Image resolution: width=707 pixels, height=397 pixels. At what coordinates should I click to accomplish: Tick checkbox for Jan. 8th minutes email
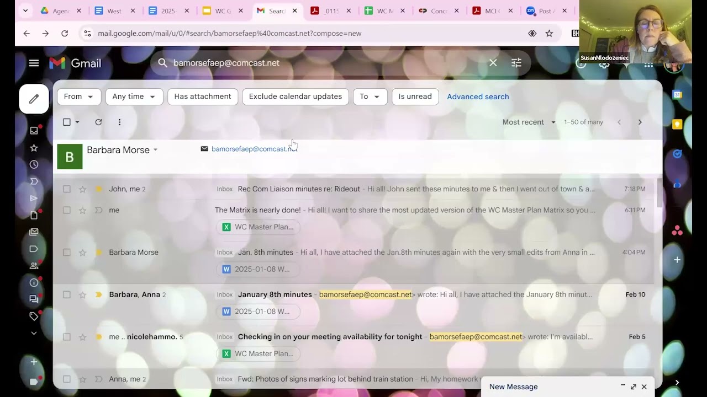pos(67,253)
